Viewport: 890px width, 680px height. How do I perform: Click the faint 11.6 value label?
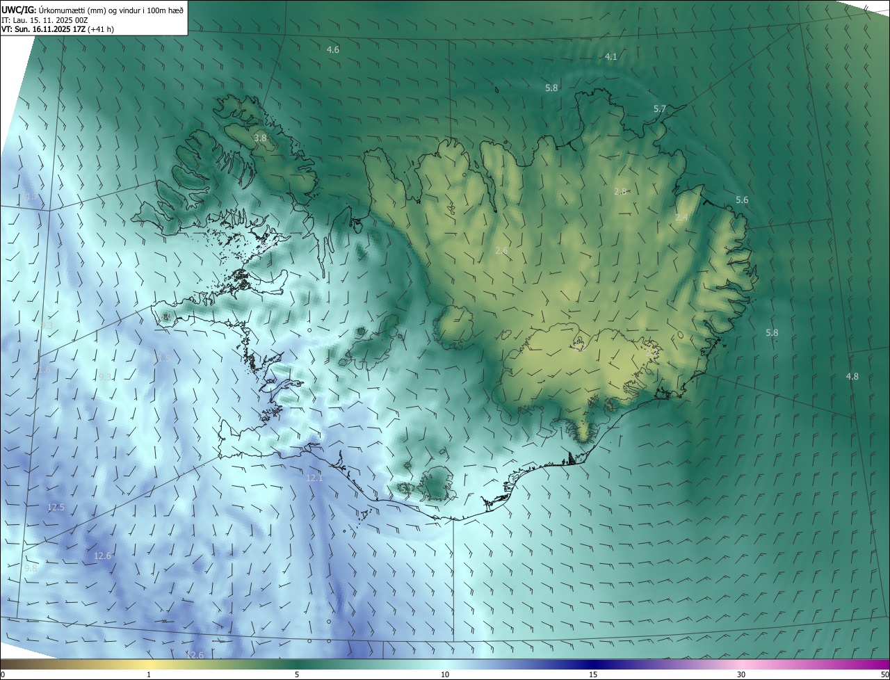41,369
